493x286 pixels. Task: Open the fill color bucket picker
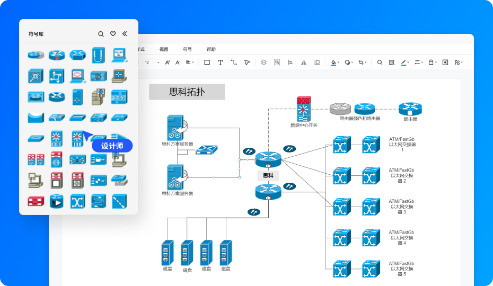334,62
